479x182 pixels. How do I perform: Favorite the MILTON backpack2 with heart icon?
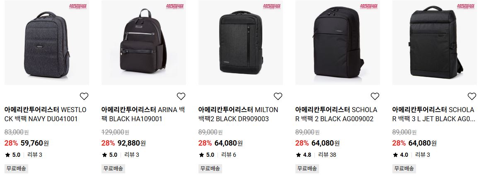tap(278, 96)
